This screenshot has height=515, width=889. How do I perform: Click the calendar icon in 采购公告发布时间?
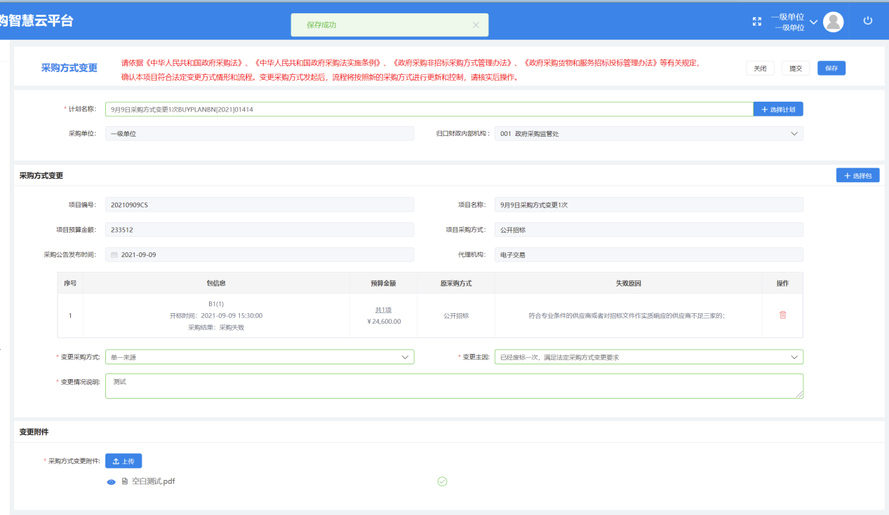tap(114, 255)
